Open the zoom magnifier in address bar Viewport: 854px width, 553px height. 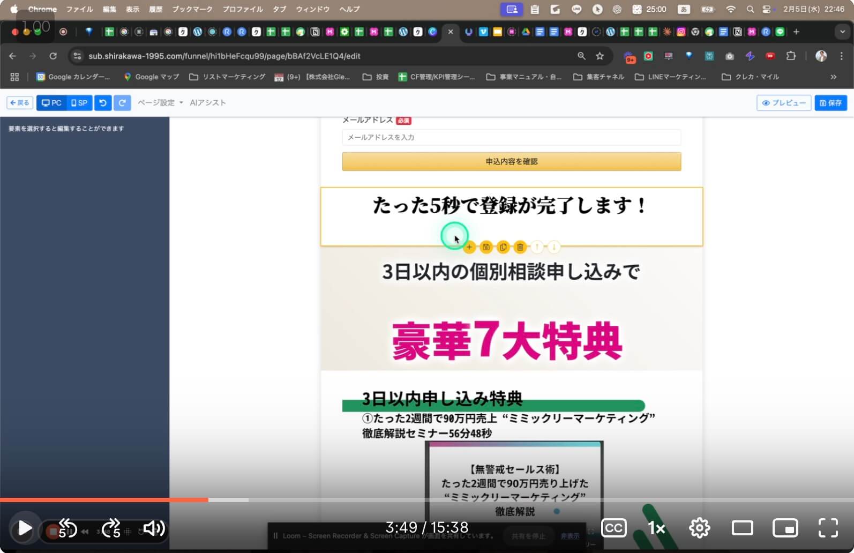(581, 56)
